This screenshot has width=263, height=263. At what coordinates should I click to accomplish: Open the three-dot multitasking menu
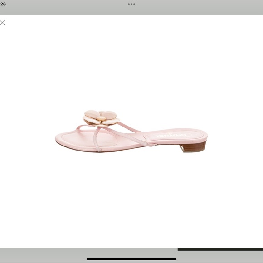tap(131, 4)
